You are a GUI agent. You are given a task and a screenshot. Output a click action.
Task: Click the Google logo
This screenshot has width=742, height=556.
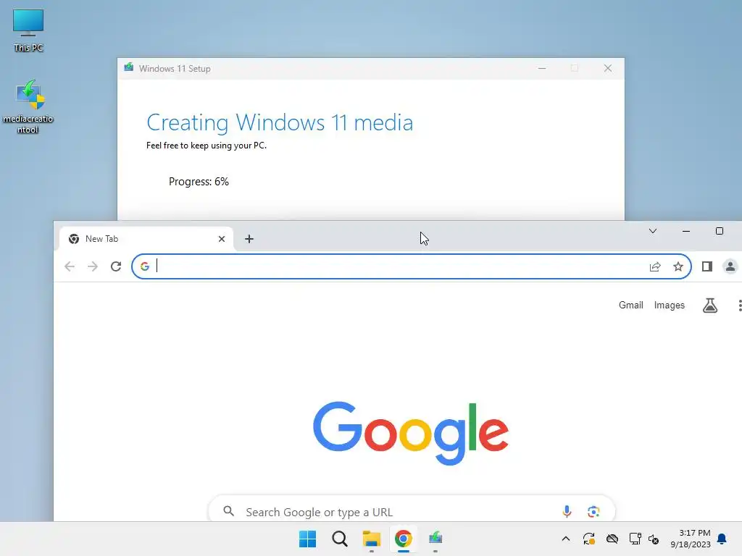point(411,433)
